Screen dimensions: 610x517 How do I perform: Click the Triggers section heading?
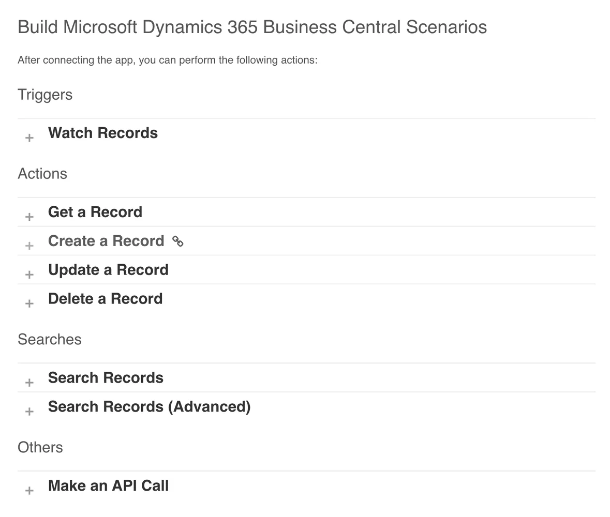coord(45,95)
